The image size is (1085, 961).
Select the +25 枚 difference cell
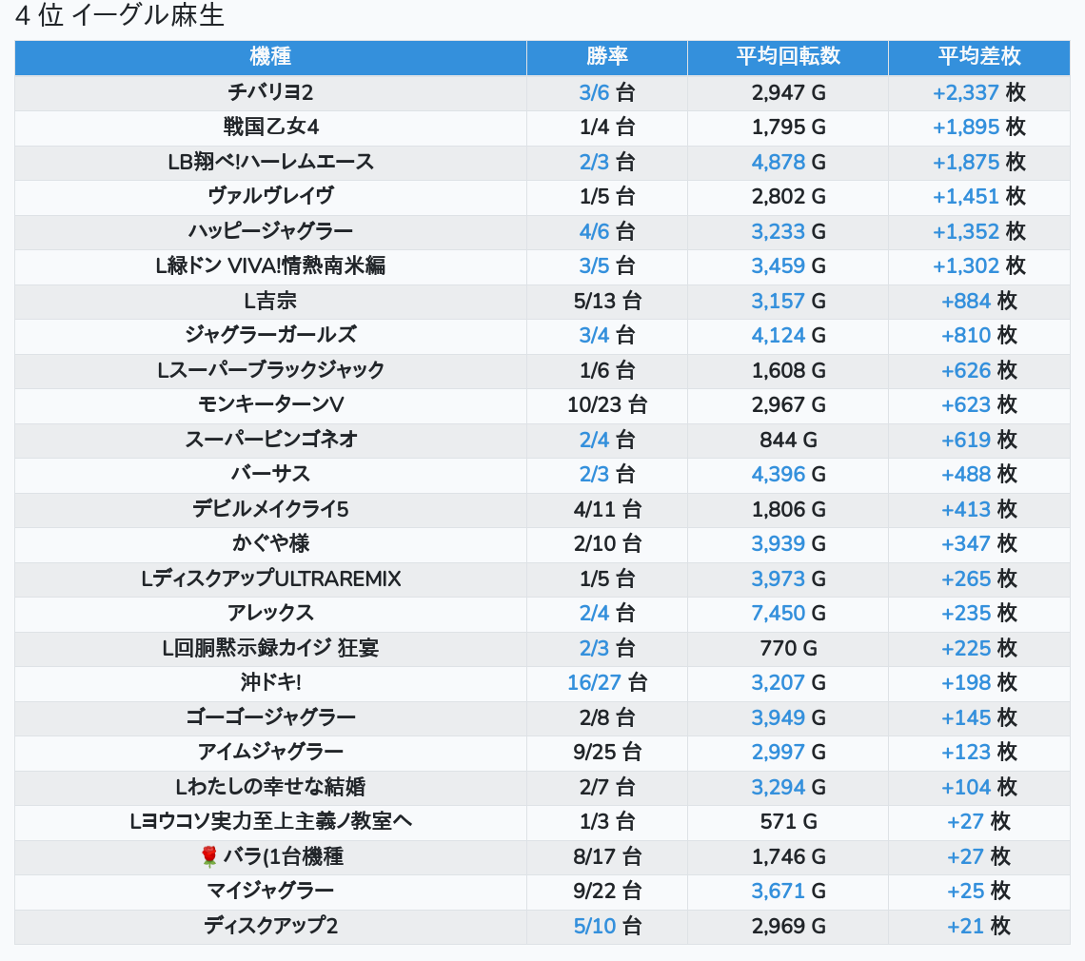click(x=979, y=892)
